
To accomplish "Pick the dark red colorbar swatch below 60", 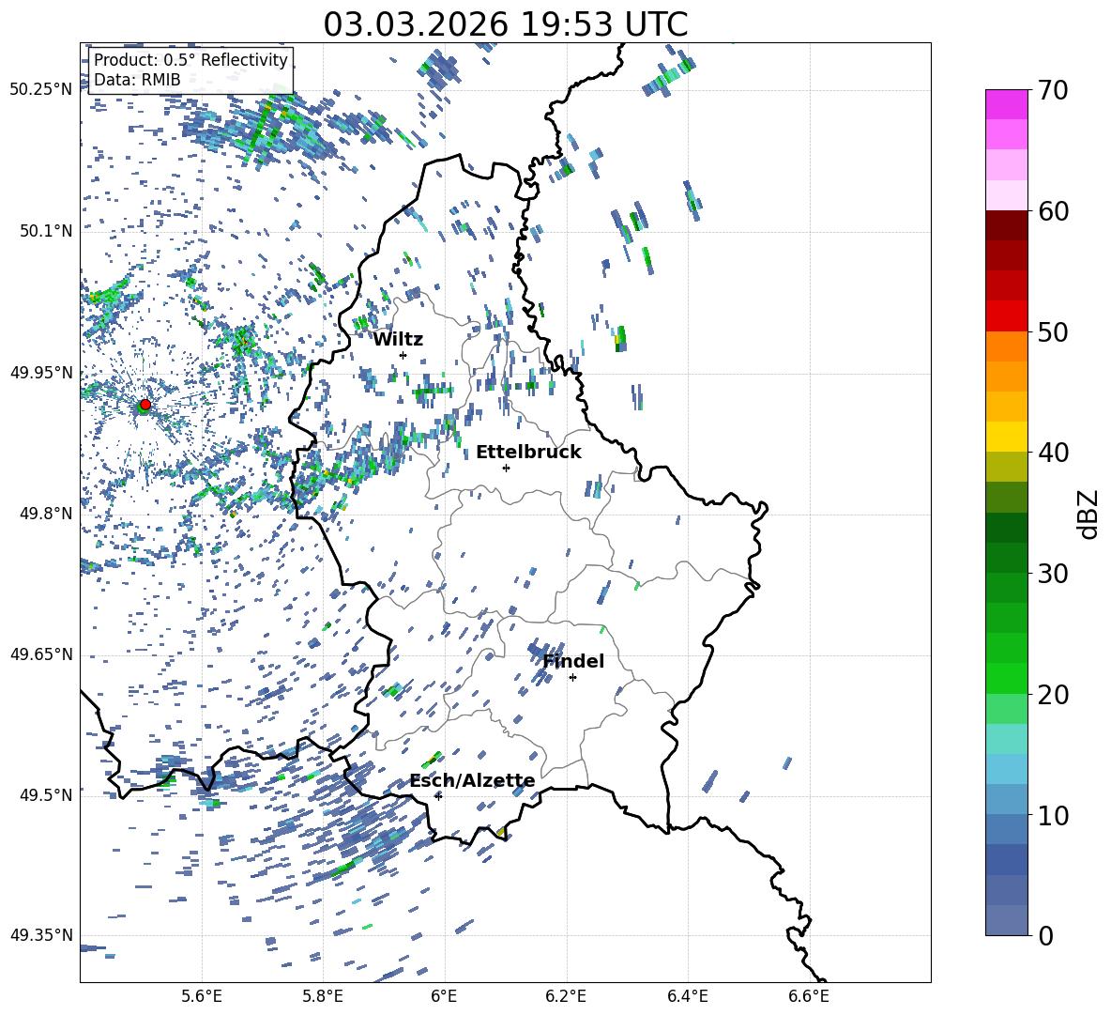I will pyautogui.click(x=1007, y=225).
